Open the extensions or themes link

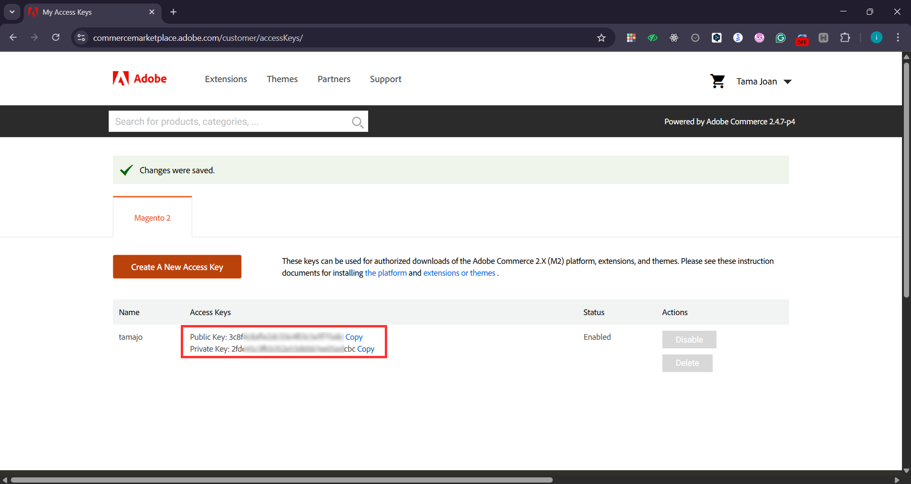[459, 273]
